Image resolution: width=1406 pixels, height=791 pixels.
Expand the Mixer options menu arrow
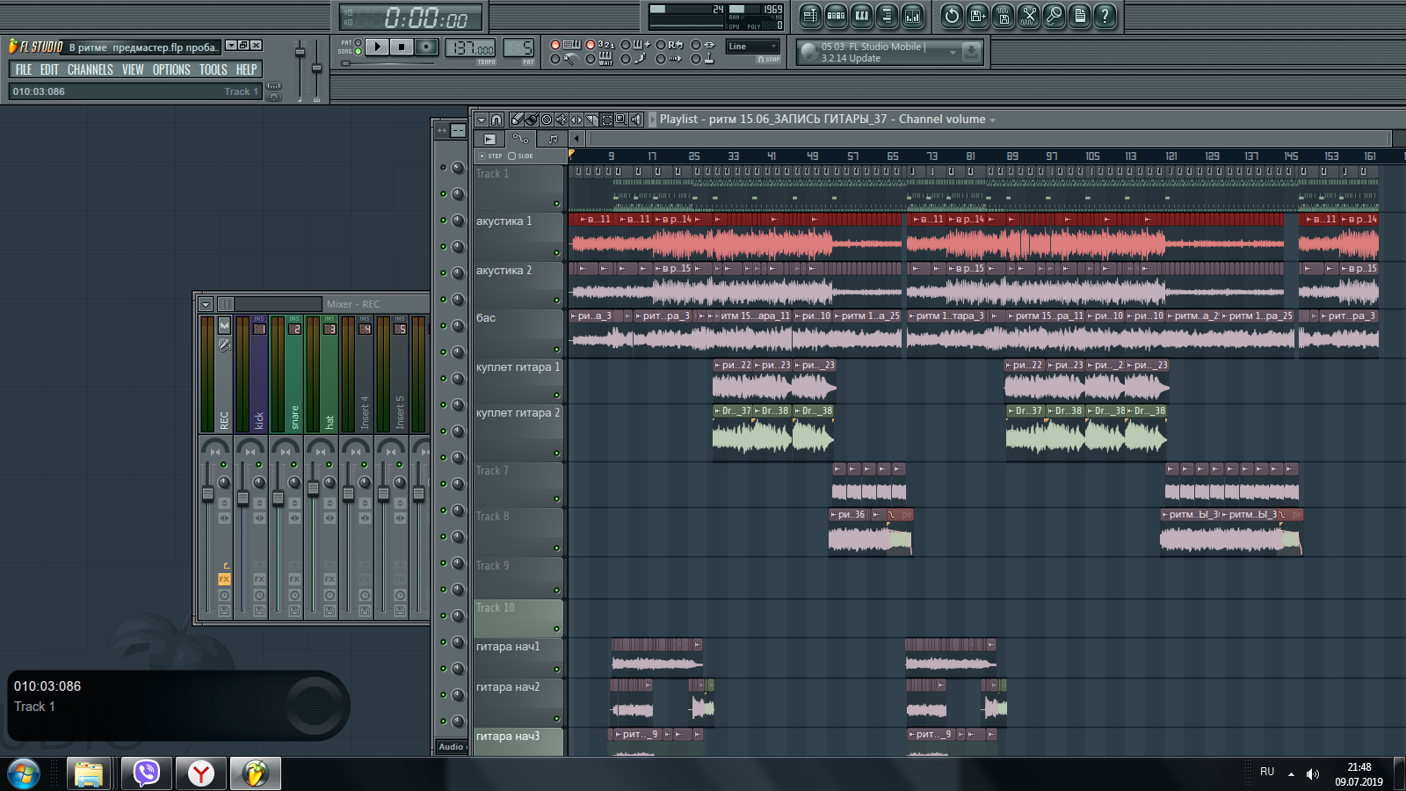point(206,304)
